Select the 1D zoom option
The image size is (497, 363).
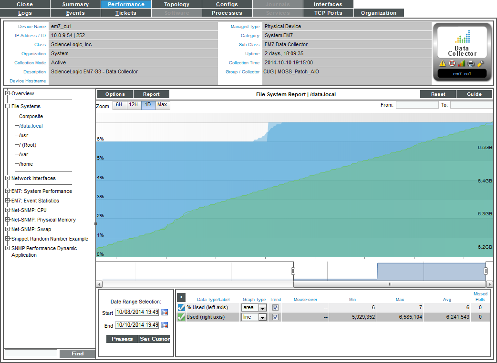[x=148, y=105]
